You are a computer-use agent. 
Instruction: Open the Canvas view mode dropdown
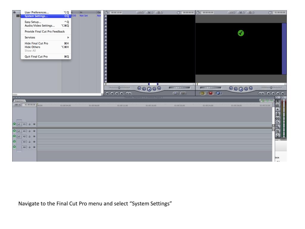click(x=250, y=13)
